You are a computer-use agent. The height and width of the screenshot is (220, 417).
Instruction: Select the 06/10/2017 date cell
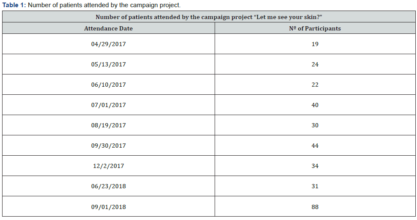pyautogui.click(x=108, y=85)
